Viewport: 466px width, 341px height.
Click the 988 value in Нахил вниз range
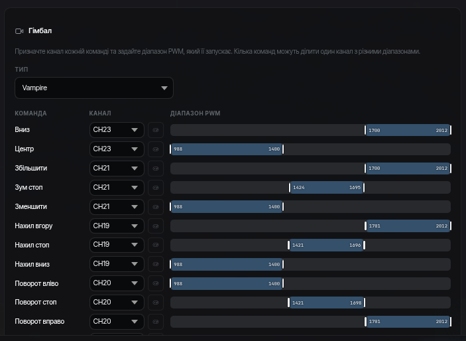pos(178,264)
